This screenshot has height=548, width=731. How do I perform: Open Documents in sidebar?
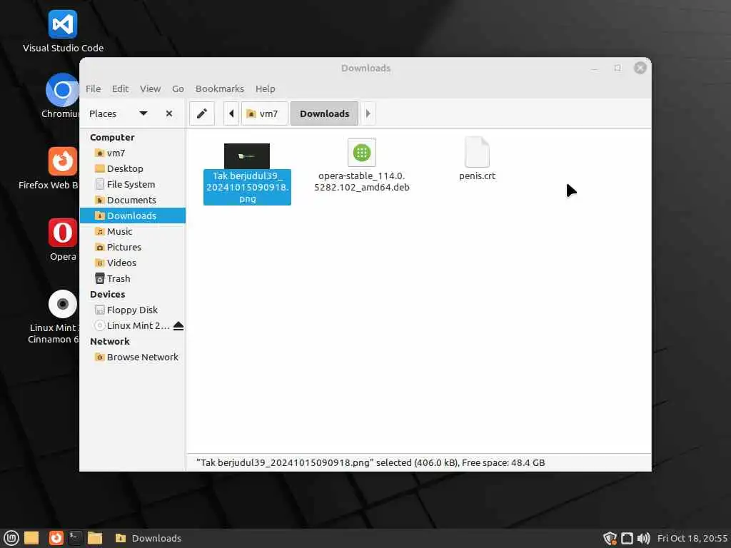[x=133, y=200]
